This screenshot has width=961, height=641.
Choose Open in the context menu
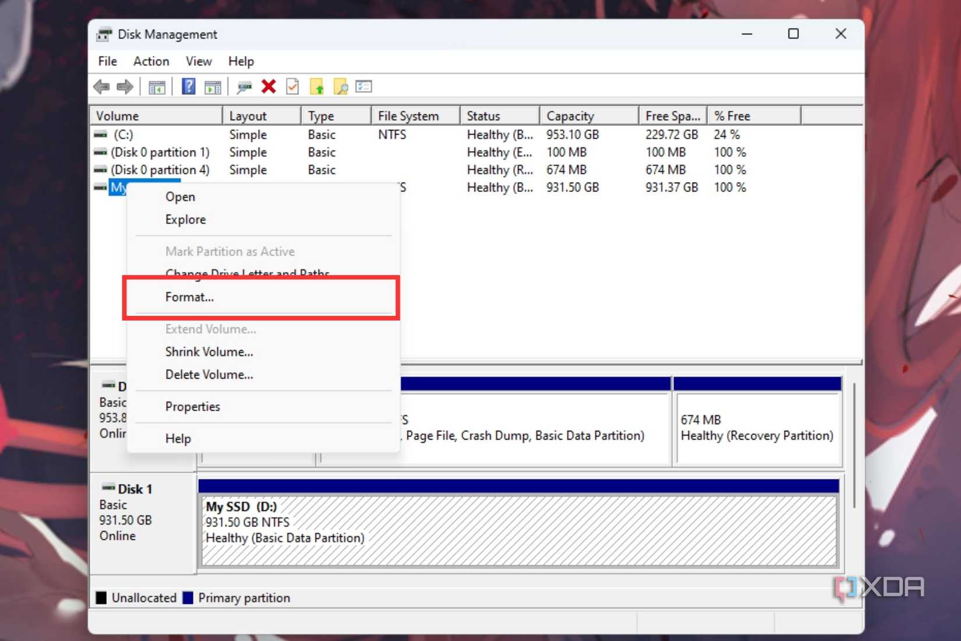(263, 197)
